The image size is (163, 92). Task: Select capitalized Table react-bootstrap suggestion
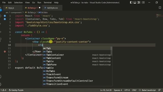[77, 61]
